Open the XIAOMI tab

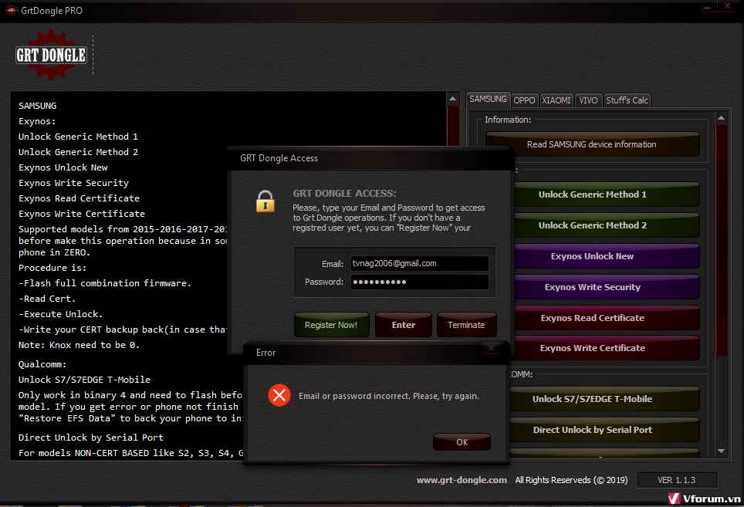coord(556,100)
